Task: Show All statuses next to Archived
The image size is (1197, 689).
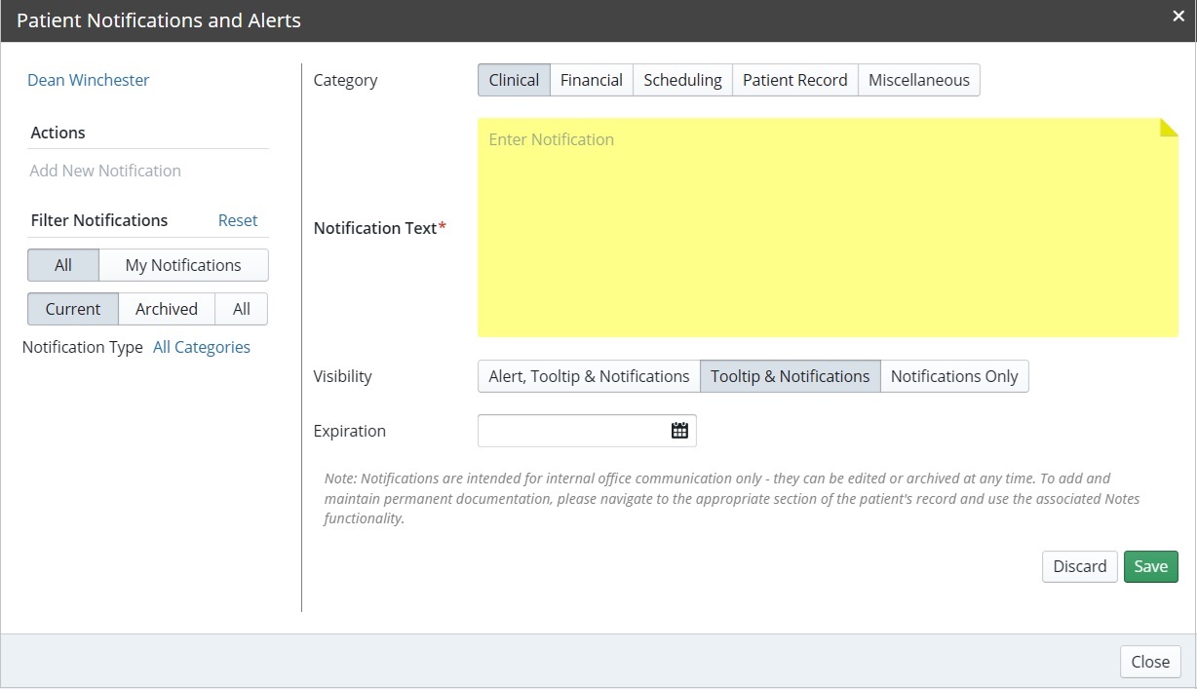Action: (242, 309)
